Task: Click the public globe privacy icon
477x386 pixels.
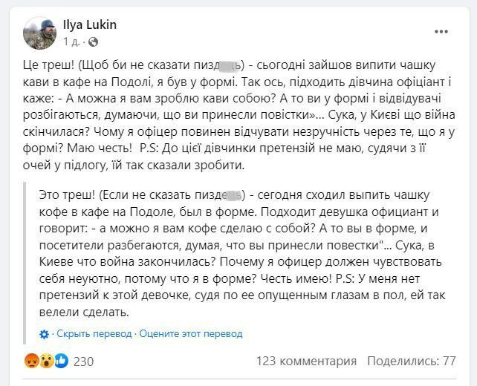Action: 93,42
